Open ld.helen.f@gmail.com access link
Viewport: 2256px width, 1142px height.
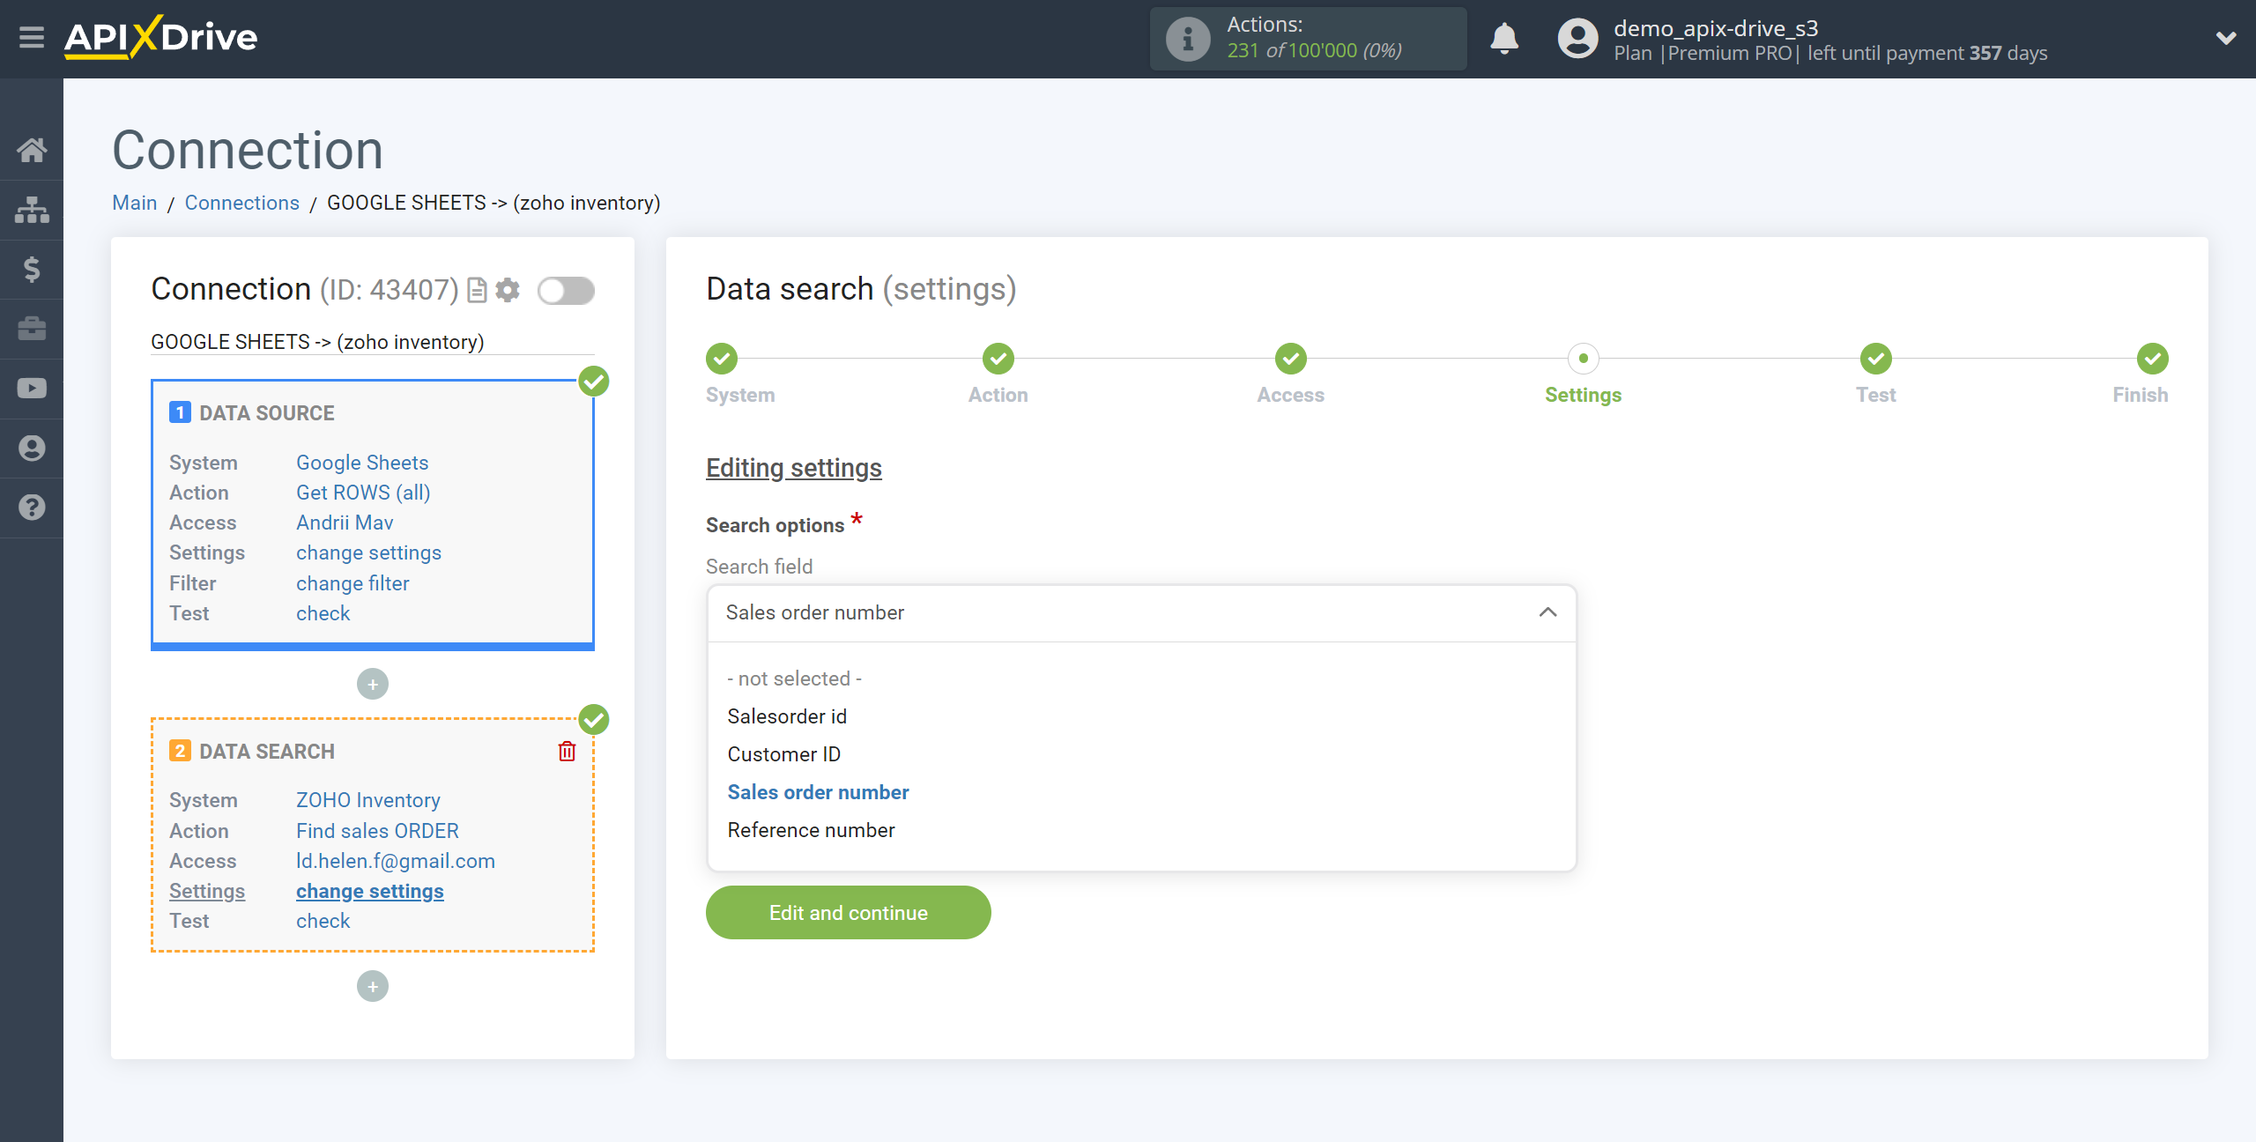396,861
